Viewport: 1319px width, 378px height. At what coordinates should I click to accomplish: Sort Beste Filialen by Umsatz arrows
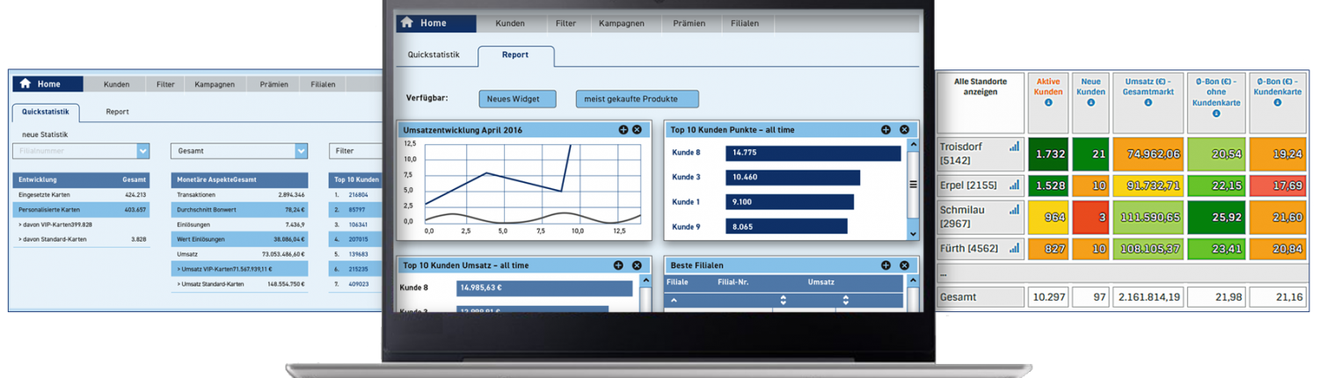pos(846,301)
